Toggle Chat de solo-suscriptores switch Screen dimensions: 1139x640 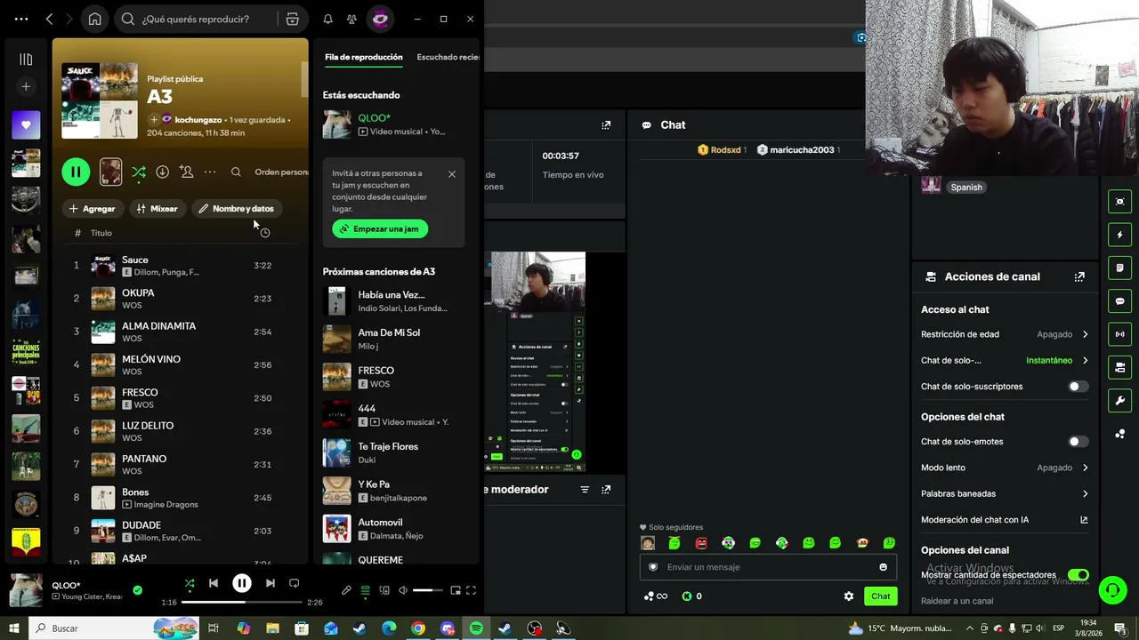(1078, 387)
